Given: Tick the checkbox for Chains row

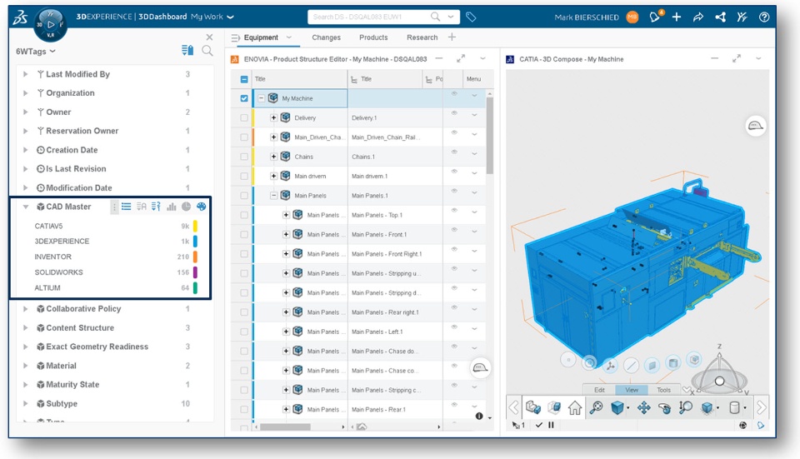Looking at the screenshot, I should [x=244, y=157].
